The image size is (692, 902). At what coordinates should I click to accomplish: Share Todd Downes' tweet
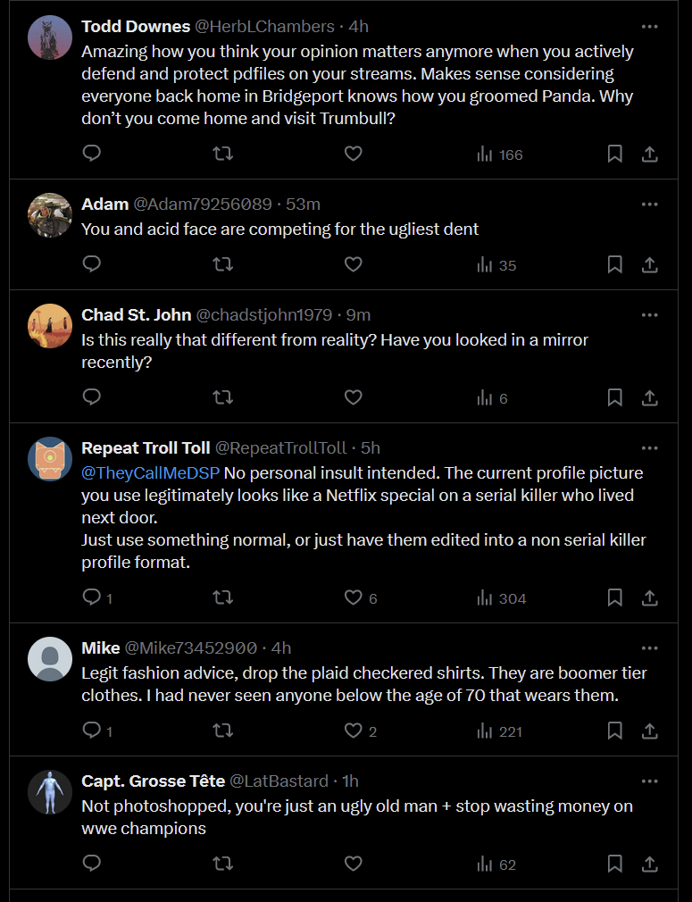[649, 154]
